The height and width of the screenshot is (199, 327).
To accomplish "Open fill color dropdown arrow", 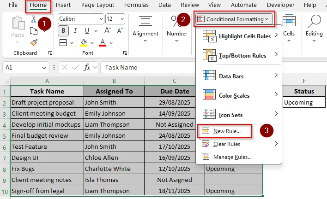I will [92, 43].
